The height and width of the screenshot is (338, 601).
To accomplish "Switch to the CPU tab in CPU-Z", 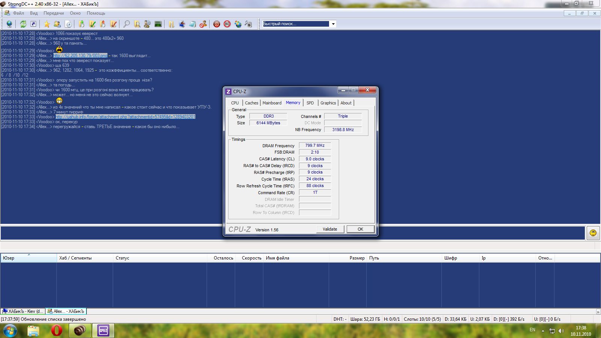I will (x=235, y=103).
